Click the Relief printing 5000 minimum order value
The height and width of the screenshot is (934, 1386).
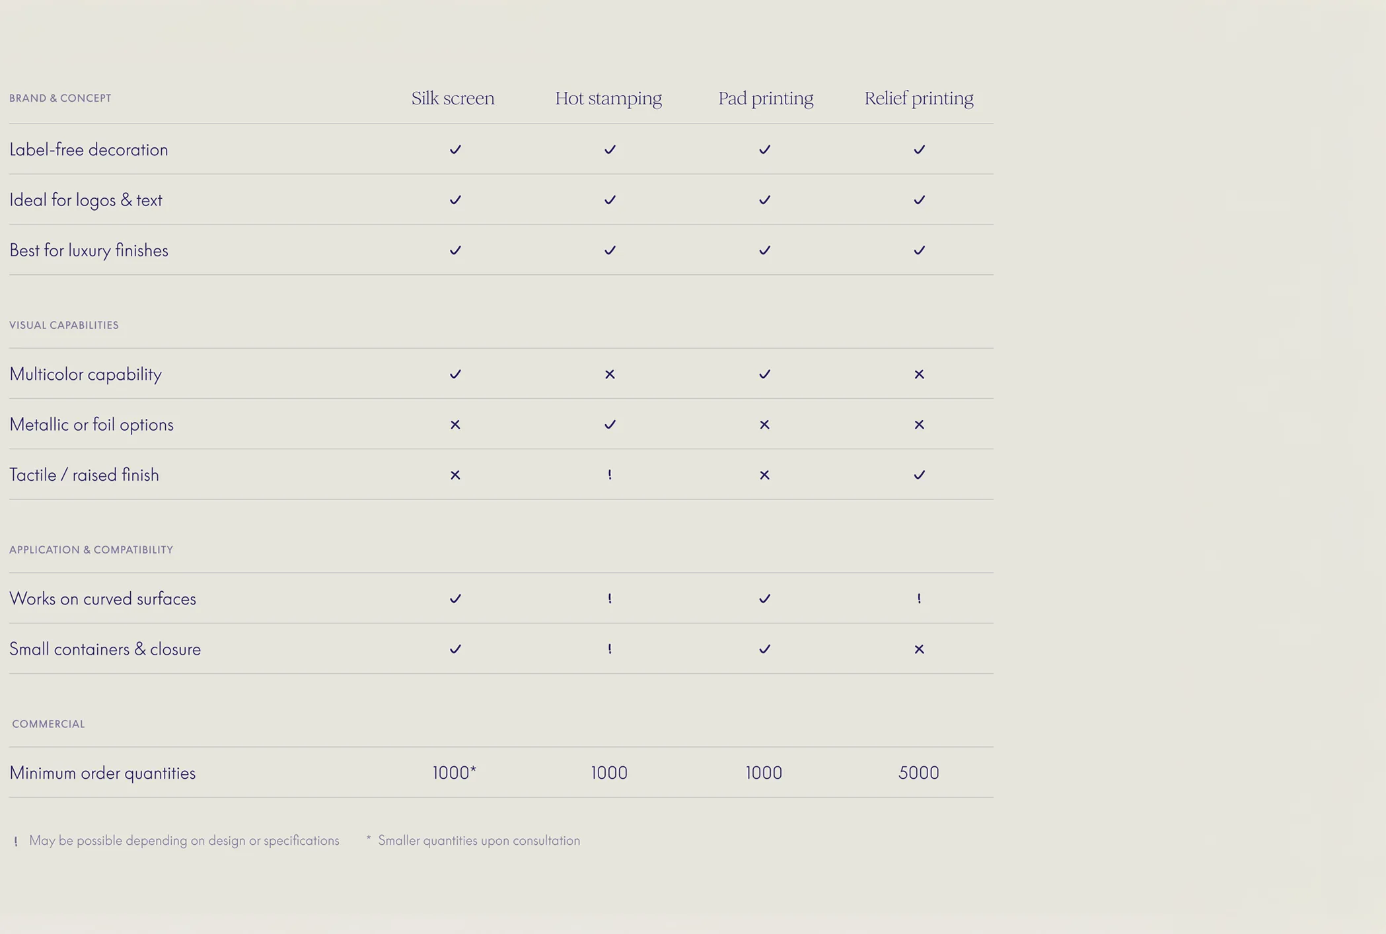pyautogui.click(x=918, y=772)
